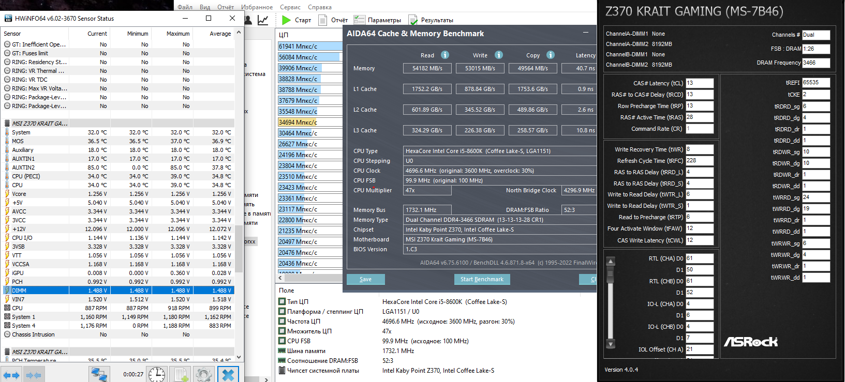Click the tREFI 65535 field
This screenshot has width=845, height=382.
(816, 83)
